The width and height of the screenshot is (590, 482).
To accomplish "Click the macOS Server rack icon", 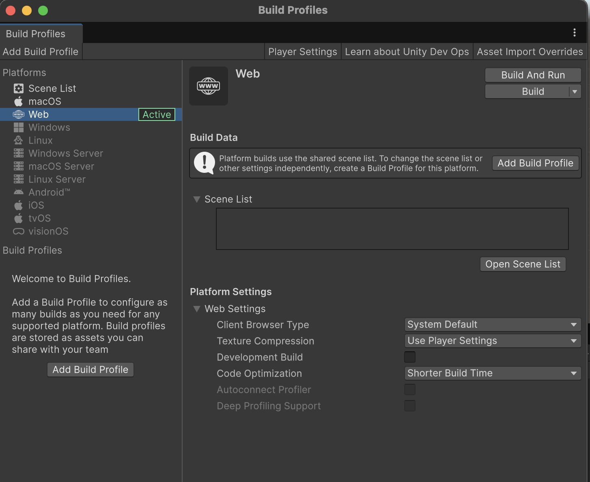I will (x=19, y=166).
